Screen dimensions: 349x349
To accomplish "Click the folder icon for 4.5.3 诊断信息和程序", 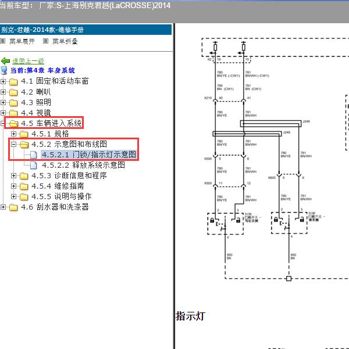I will [x=24, y=176].
